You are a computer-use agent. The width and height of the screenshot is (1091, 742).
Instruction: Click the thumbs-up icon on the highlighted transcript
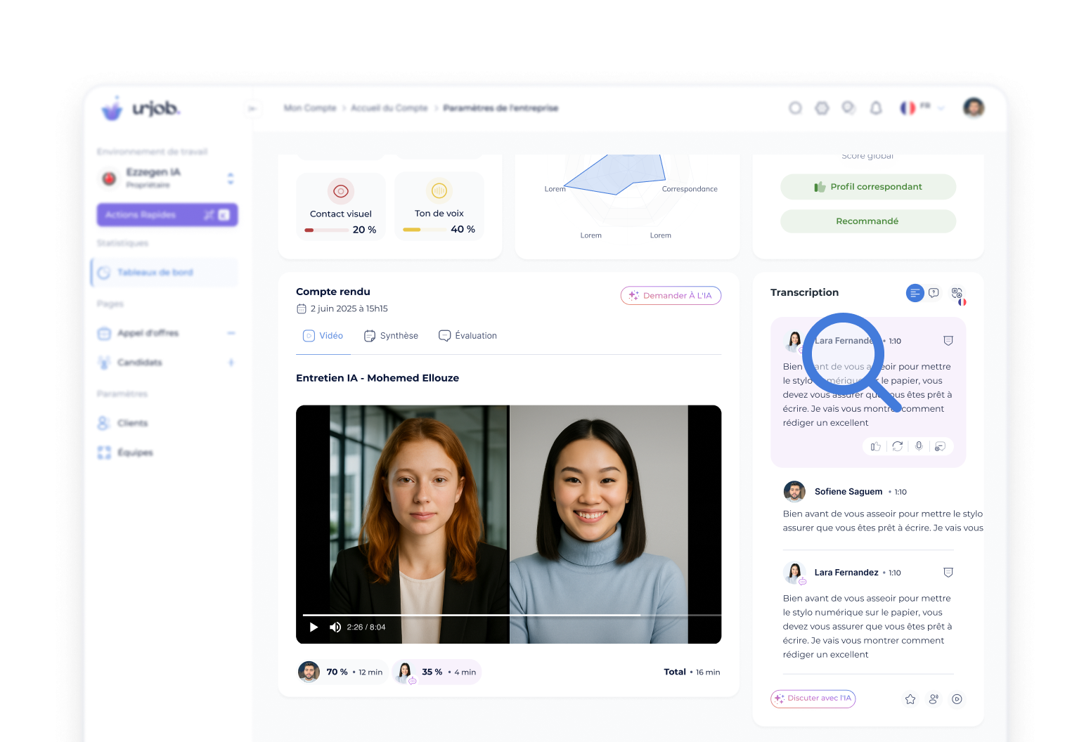point(875,446)
